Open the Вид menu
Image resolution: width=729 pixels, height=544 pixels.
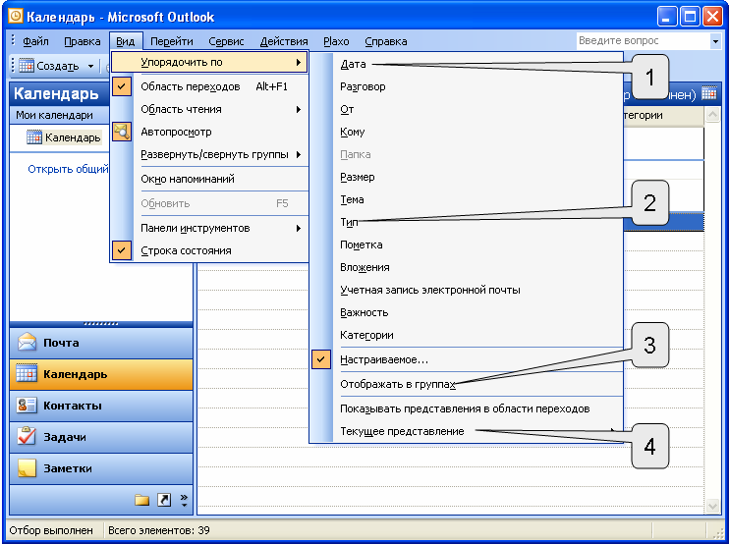(x=126, y=41)
